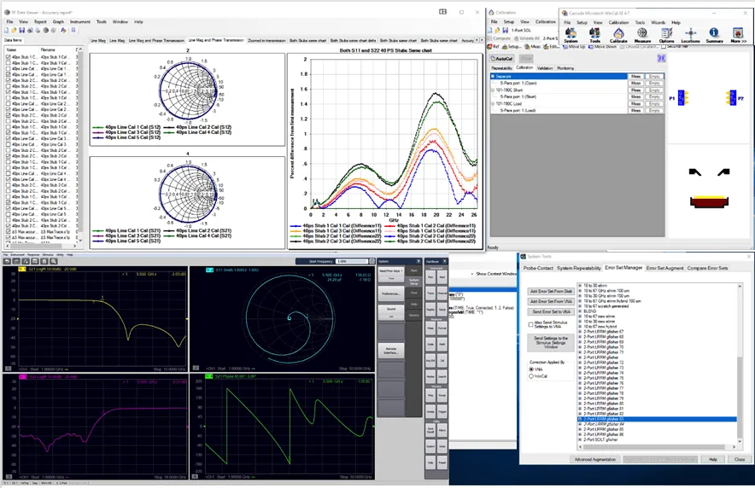Screen dimensions: 755x488
Task: Click Send Settings to the Stimulus Settings Window
Action: coord(551,342)
